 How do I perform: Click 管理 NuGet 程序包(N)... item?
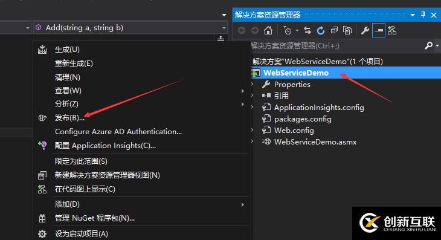(95, 218)
